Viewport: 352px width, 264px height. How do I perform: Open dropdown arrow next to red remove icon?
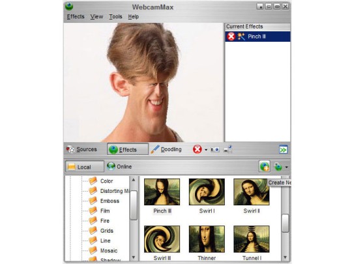pyautogui.click(x=206, y=150)
